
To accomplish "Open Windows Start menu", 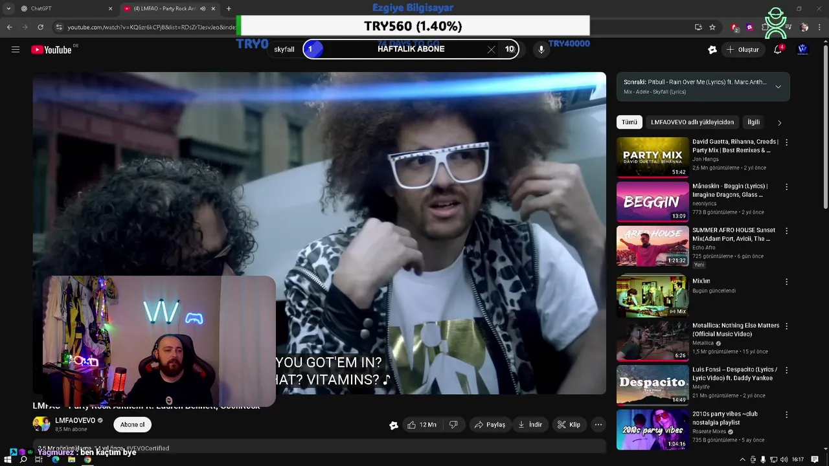I will pyautogui.click(x=8, y=460).
